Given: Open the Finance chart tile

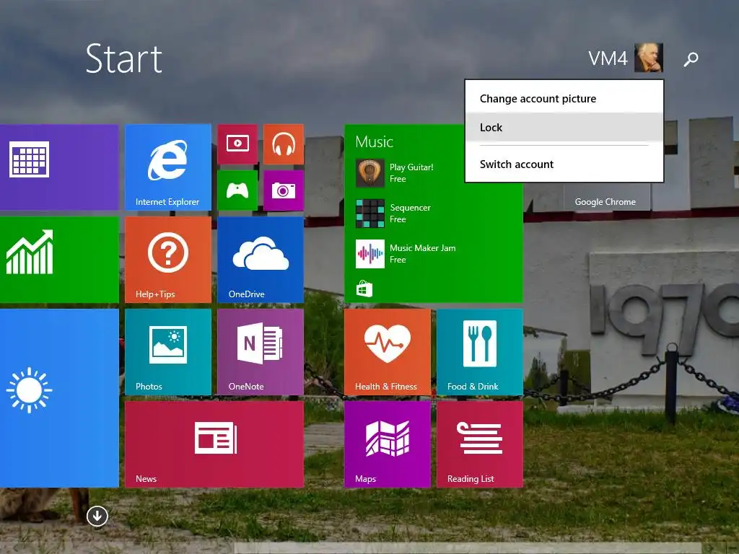Looking at the screenshot, I should (x=59, y=260).
